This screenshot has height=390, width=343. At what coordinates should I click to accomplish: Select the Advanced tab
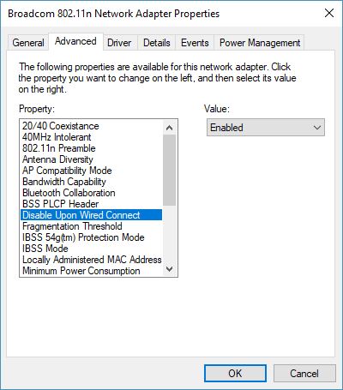point(75,42)
